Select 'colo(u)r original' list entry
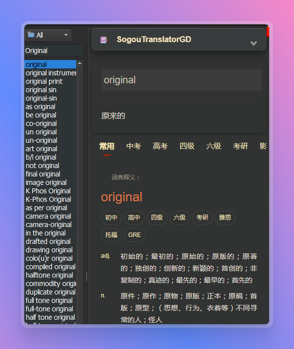Screen dimensions: 294x349 click(x=50, y=258)
